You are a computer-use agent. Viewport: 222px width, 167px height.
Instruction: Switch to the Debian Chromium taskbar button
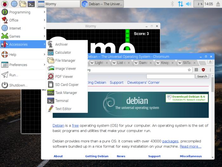(x=102, y=4)
